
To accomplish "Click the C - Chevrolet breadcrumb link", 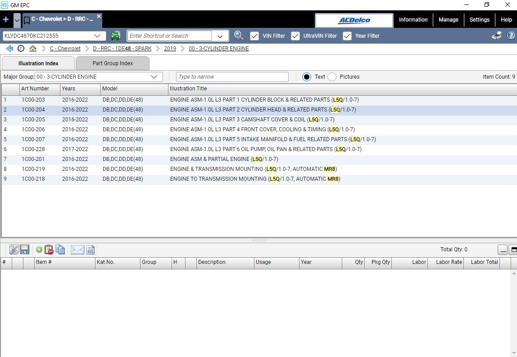I will coord(65,49).
